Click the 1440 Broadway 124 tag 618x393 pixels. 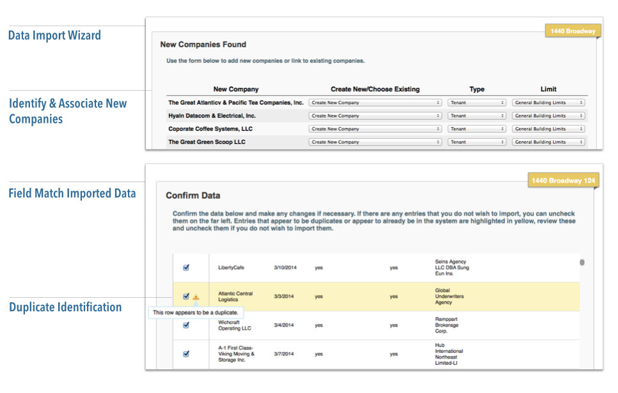(563, 181)
